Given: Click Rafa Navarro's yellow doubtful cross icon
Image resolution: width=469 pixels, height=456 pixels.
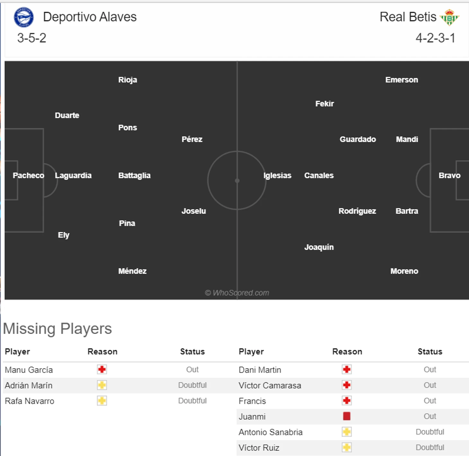Looking at the screenshot, I should click(102, 401).
